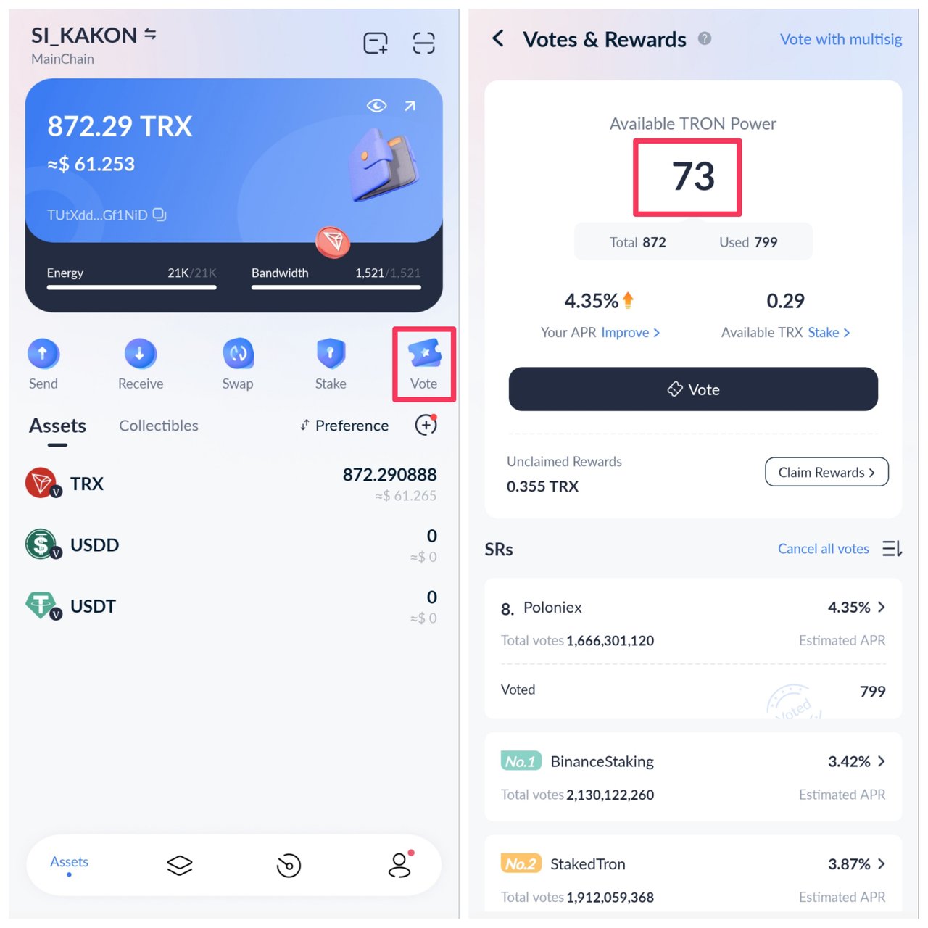
Task: Switch to the Collectibles tab
Action: pyautogui.click(x=159, y=426)
